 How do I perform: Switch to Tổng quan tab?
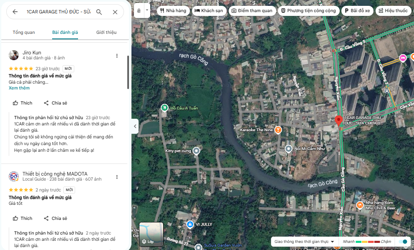[x=24, y=32]
